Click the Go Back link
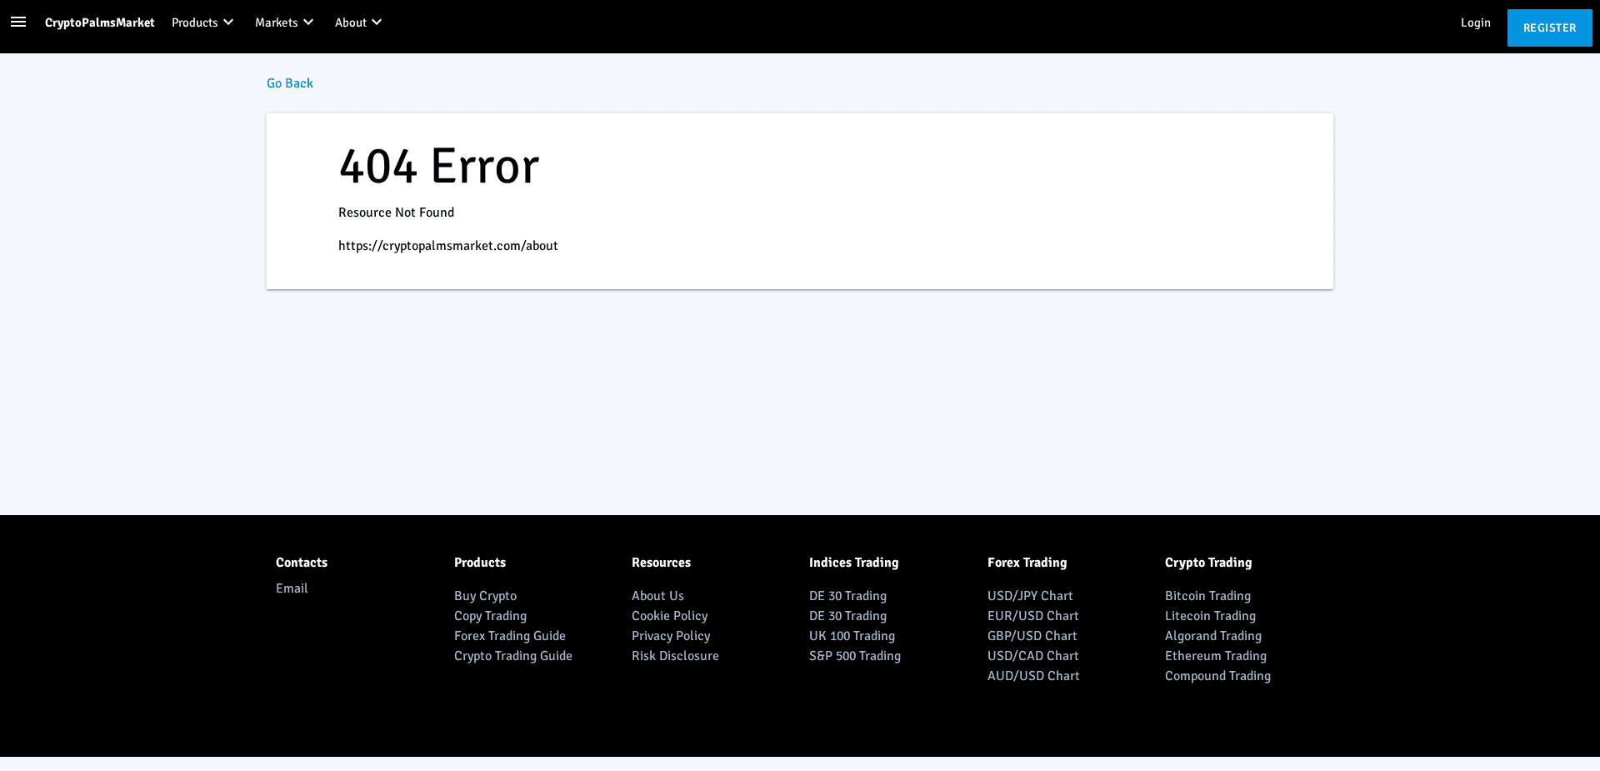This screenshot has height=771, width=1600. [x=289, y=83]
